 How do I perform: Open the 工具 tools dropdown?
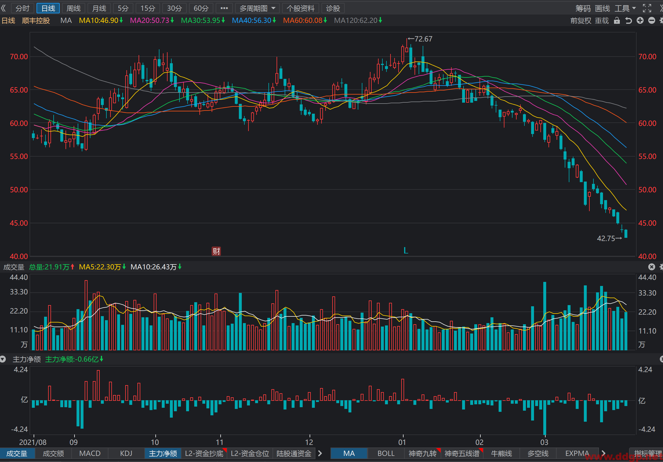[x=625, y=8]
